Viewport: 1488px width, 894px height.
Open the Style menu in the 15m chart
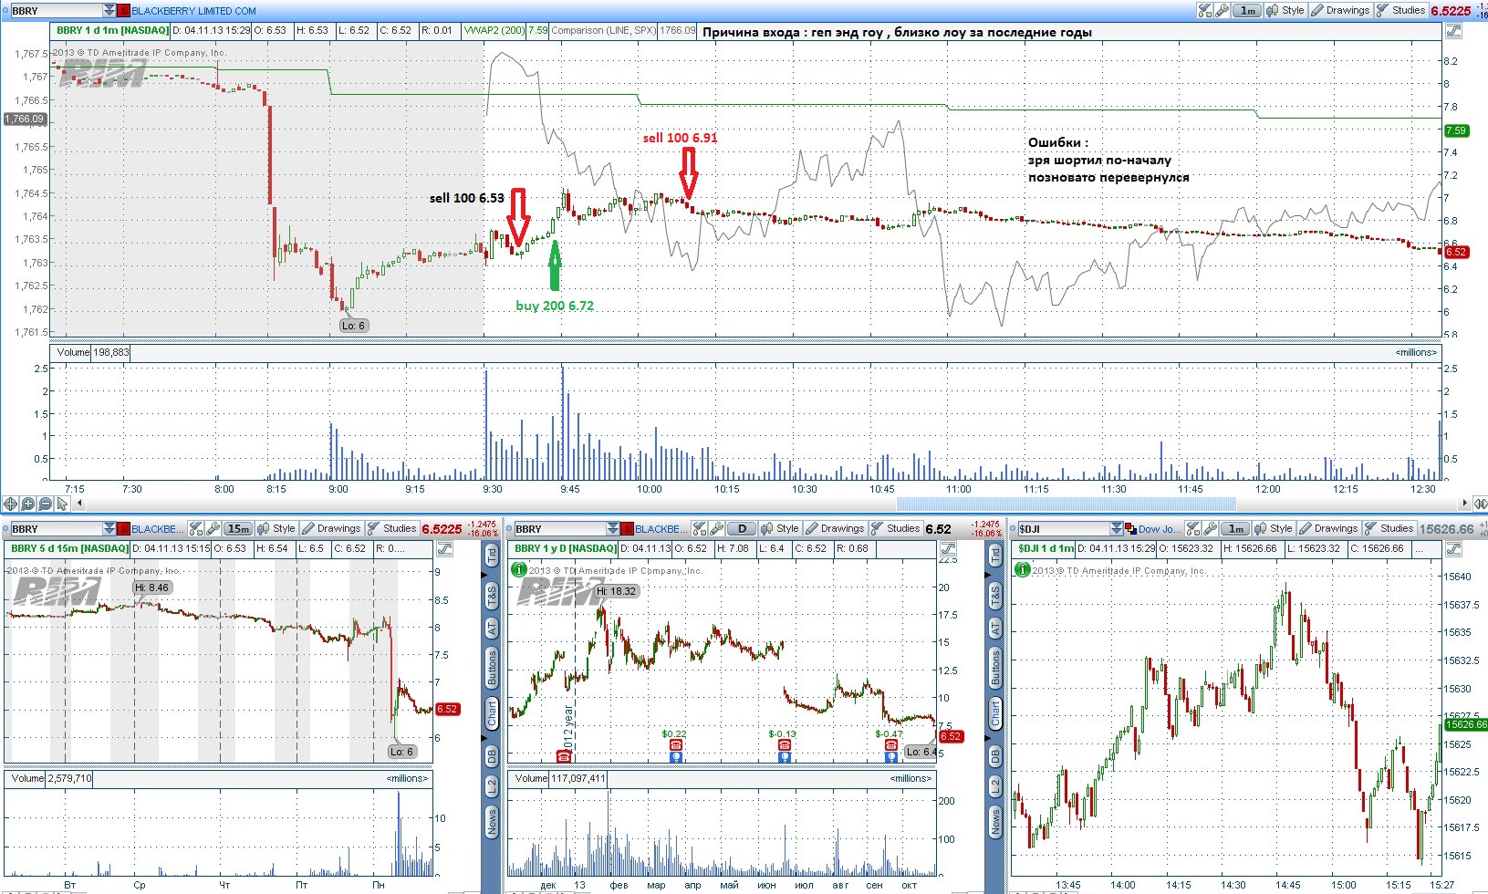pos(276,529)
